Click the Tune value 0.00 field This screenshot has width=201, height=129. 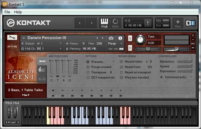point(154,43)
